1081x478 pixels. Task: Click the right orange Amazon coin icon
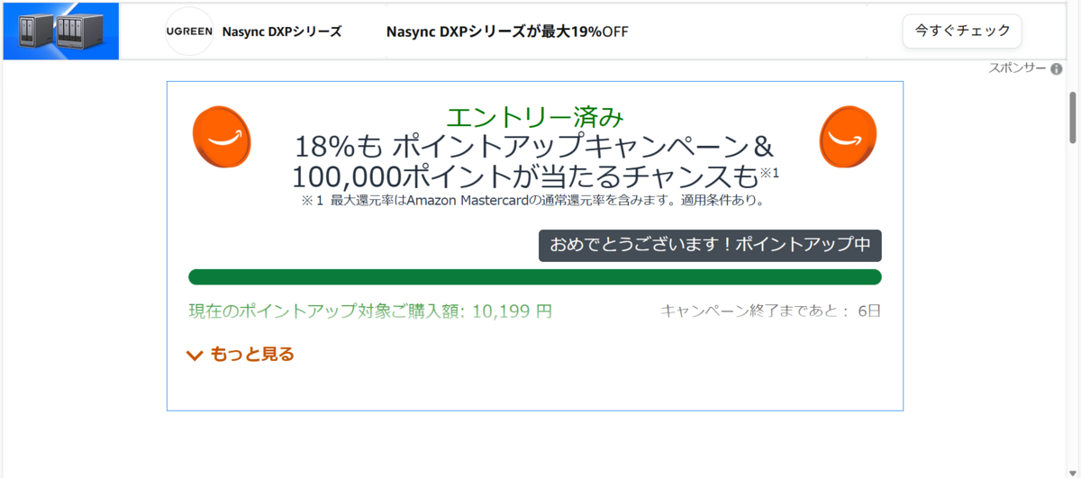[x=848, y=137]
